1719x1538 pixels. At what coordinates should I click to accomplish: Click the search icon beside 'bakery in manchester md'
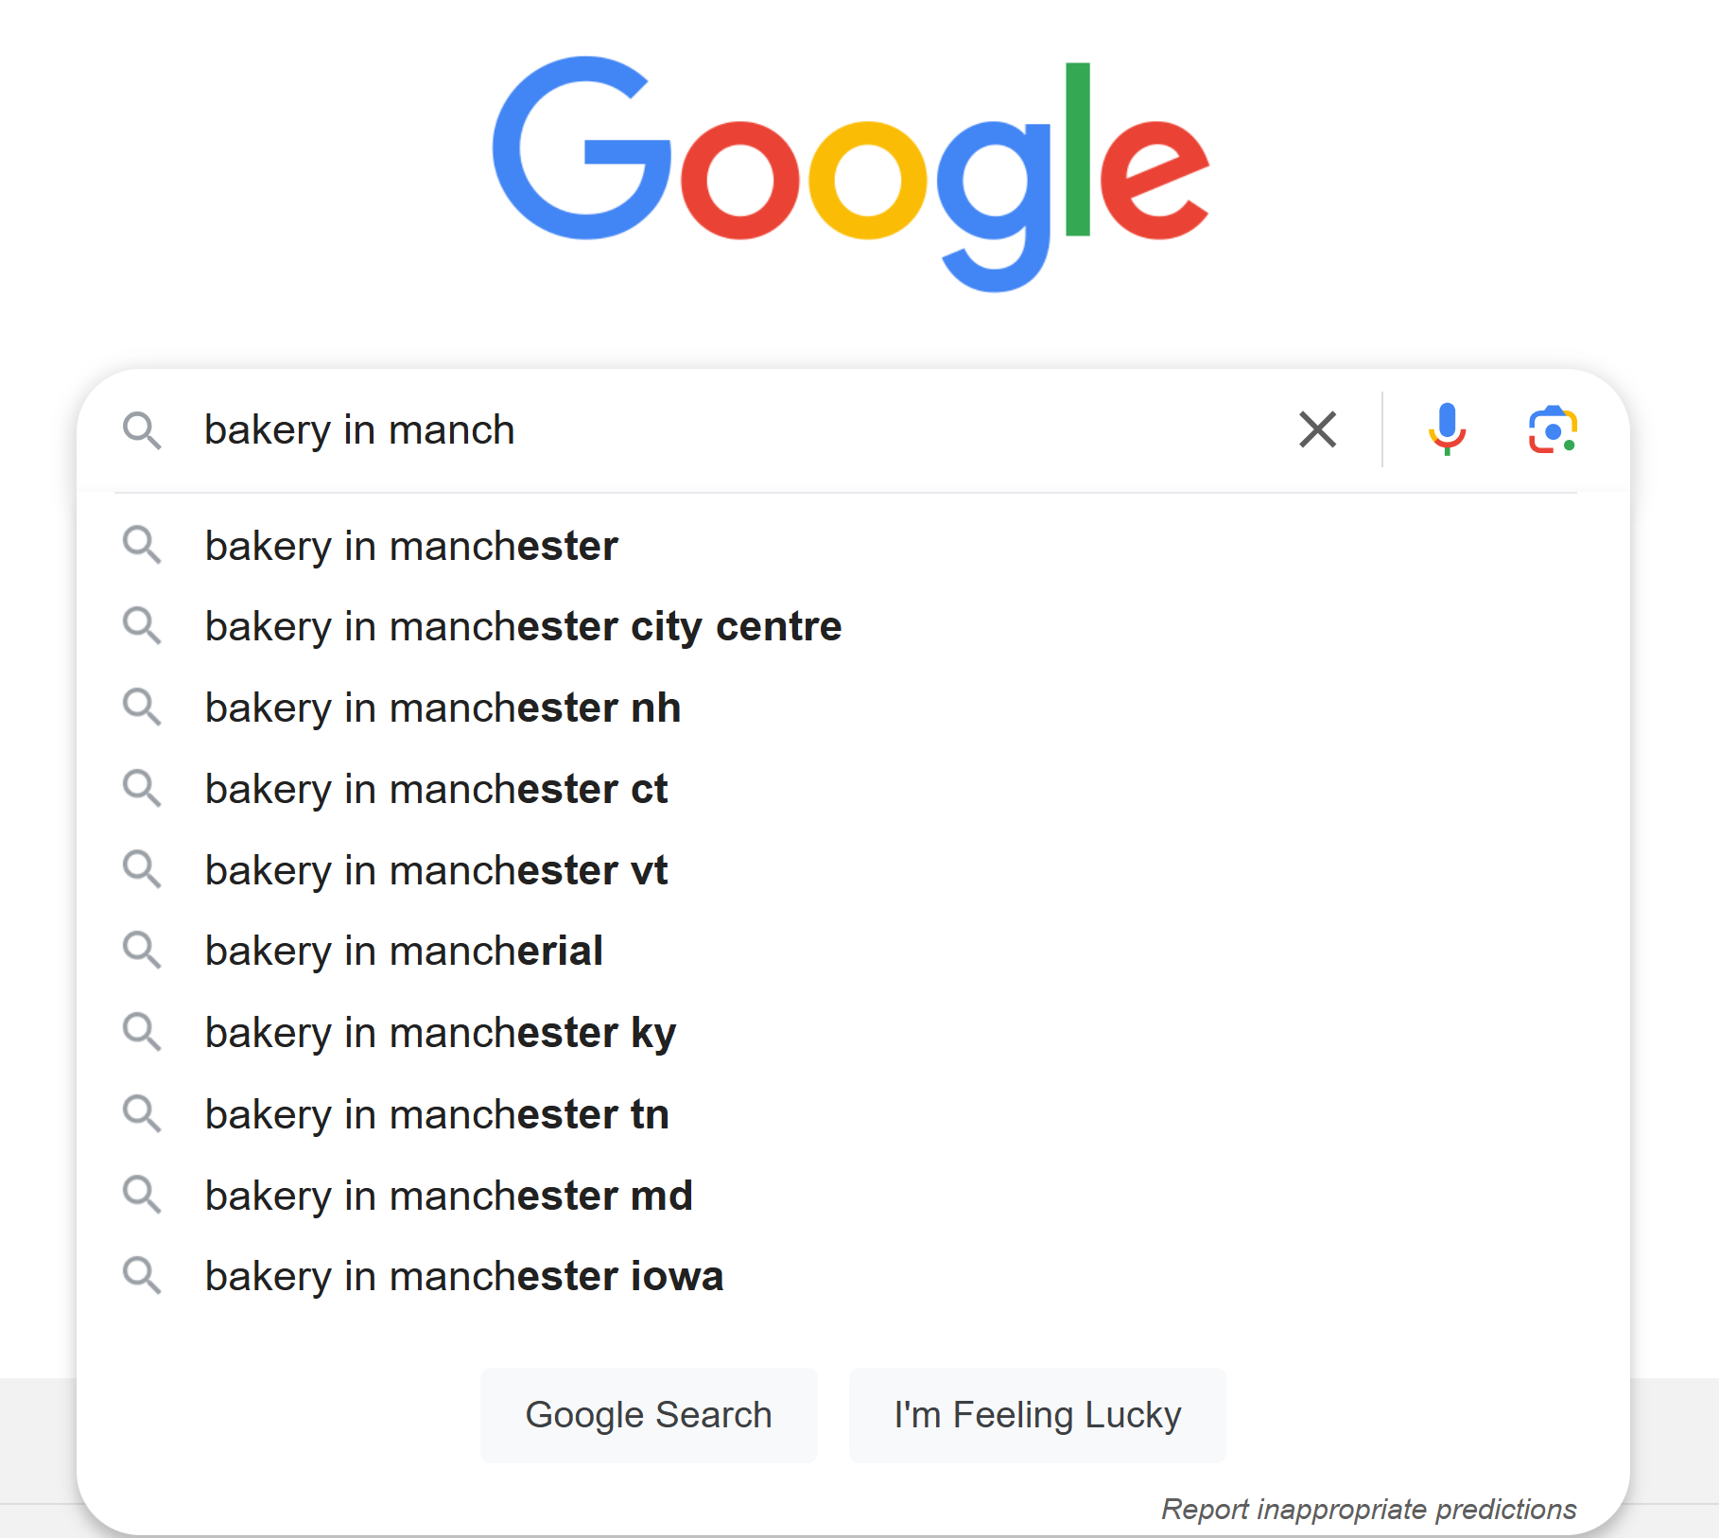[143, 1195]
